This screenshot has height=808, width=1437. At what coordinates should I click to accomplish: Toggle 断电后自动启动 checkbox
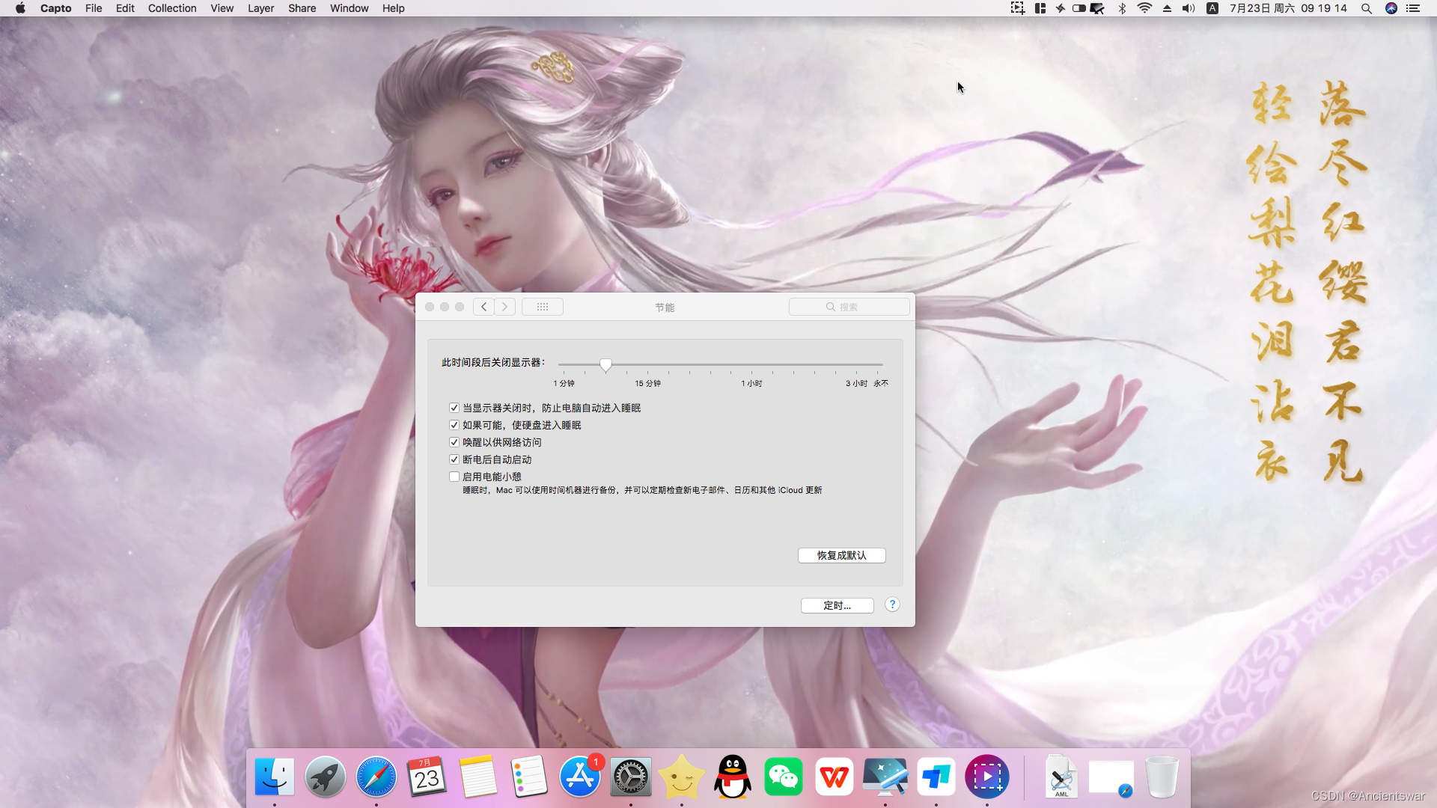pos(454,459)
